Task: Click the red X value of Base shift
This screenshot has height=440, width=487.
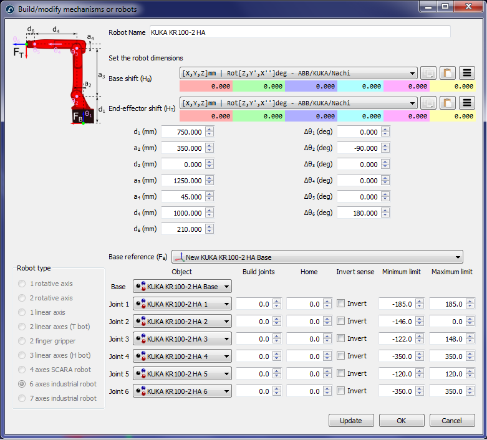Action: point(205,87)
